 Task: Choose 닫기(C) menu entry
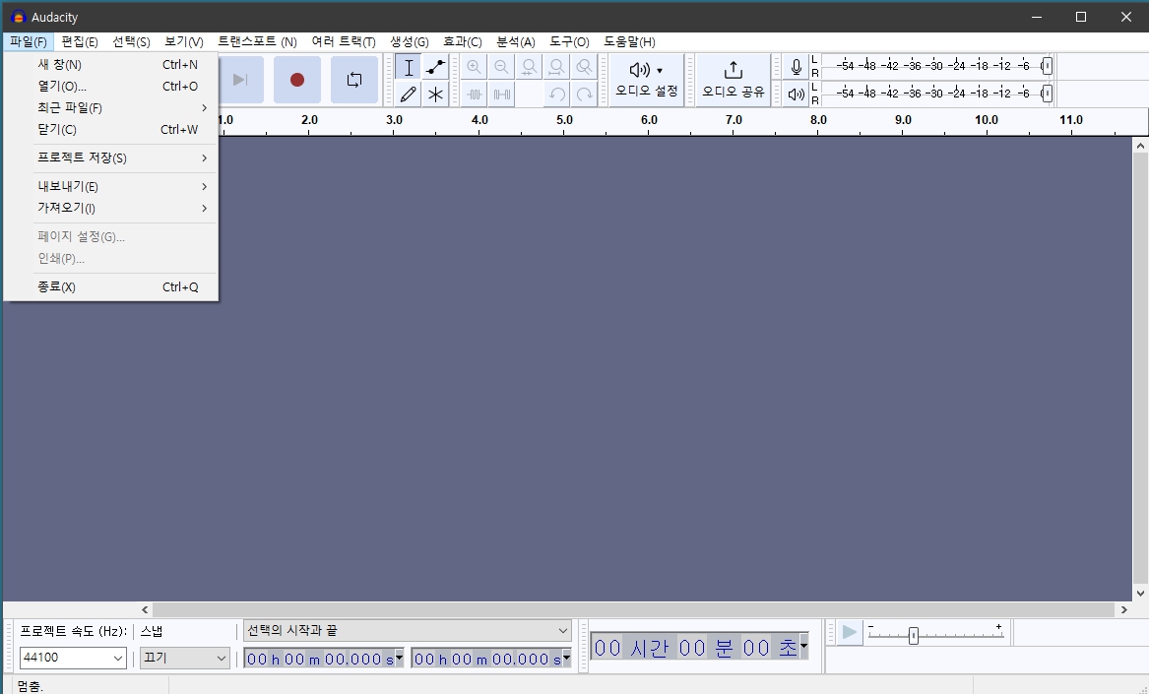point(110,129)
